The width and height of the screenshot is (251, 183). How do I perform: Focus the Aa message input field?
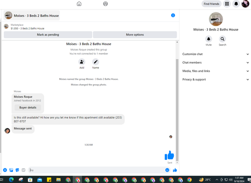pos(96,170)
